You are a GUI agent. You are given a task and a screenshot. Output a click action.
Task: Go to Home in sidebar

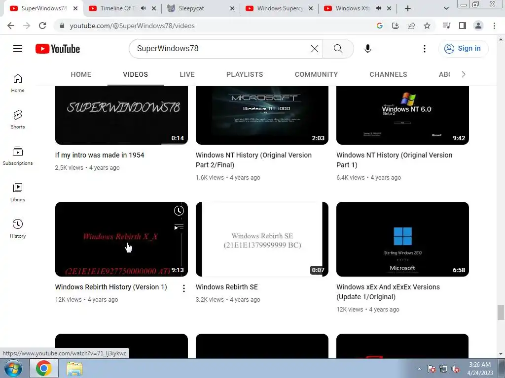pyautogui.click(x=18, y=83)
